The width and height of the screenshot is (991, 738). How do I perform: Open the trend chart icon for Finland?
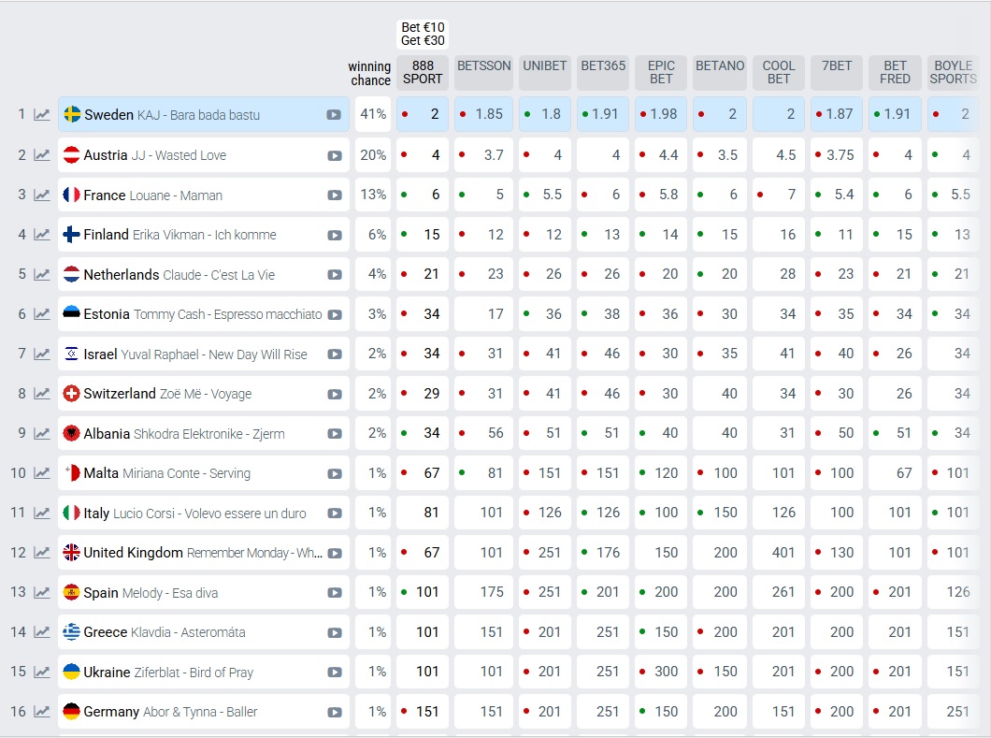[x=42, y=235]
